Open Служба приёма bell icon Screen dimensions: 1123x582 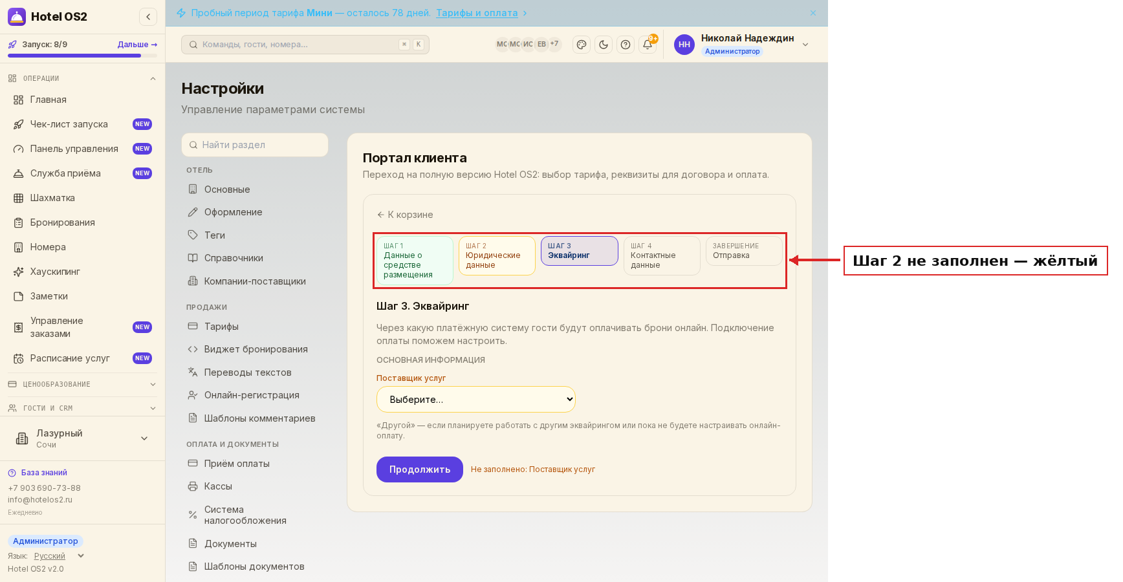tap(19, 173)
